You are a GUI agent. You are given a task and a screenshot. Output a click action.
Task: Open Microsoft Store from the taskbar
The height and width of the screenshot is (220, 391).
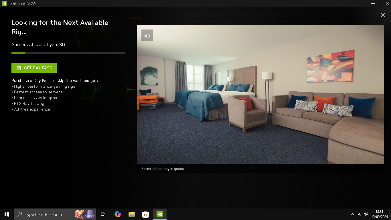point(145,214)
